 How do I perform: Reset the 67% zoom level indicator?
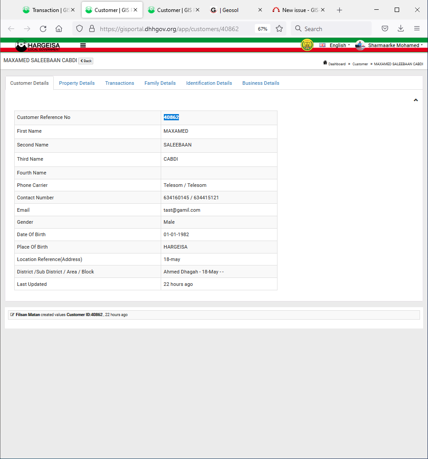262,29
